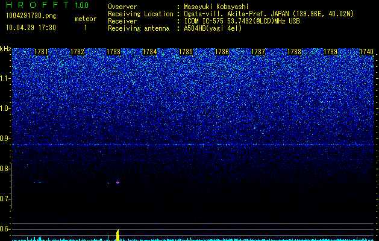Click the version number 1.0.0

(82, 5)
